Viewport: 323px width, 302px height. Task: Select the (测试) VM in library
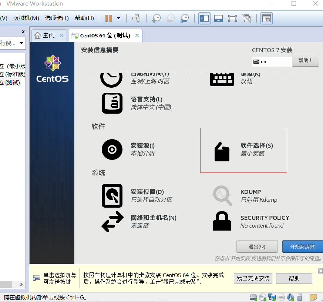pyautogui.click(x=10, y=83)
